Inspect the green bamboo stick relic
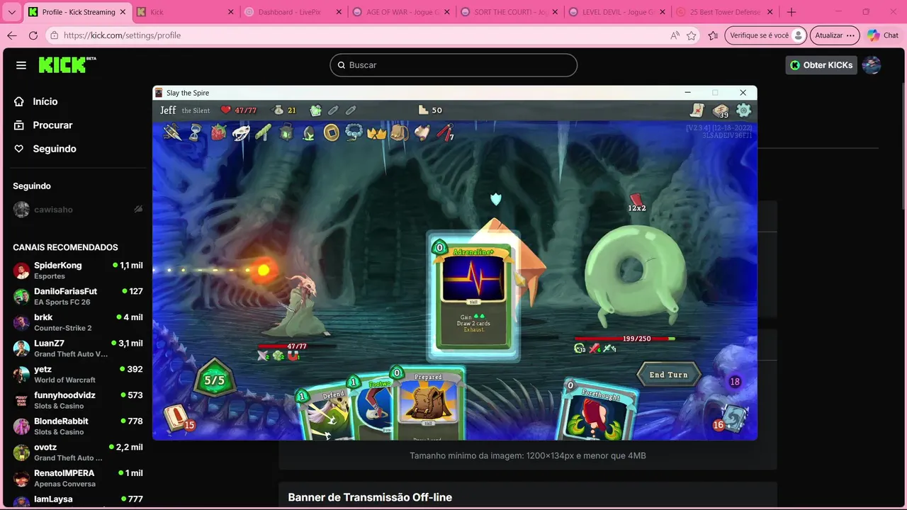 coord(264,132)
